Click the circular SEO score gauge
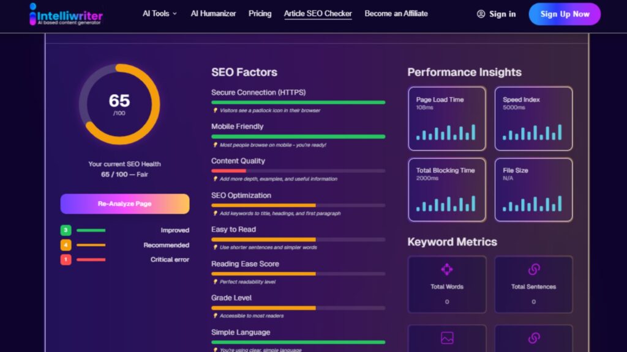 pyautogui.click(x=120, y=103)
